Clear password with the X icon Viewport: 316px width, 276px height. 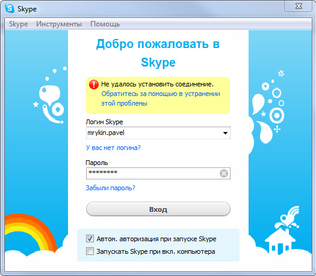(x=224, y=173)
